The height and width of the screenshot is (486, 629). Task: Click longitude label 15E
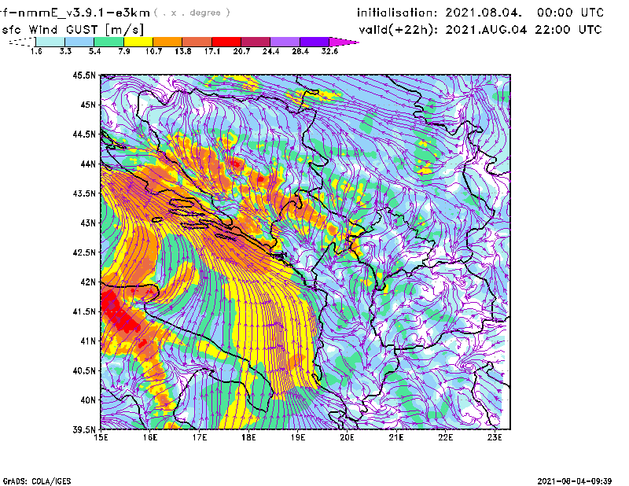click(101, 437)
